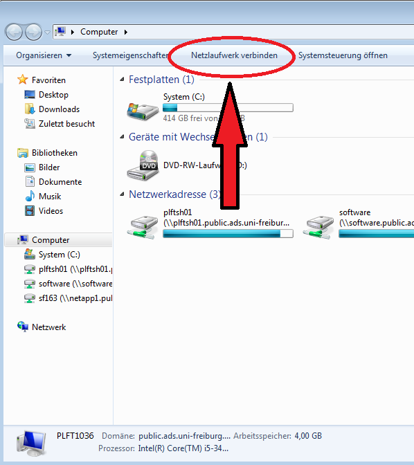Click Systemeigenschaften in the toolbar
Image resolution: width=414 pixels, height=465 pixels.
pyautogui.click(x=131, y=55)
